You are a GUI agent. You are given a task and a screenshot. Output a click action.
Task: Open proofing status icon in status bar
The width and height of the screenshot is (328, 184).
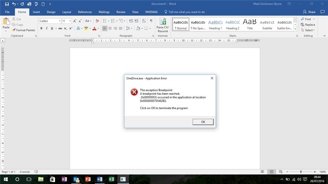click(x=36, y=172)
